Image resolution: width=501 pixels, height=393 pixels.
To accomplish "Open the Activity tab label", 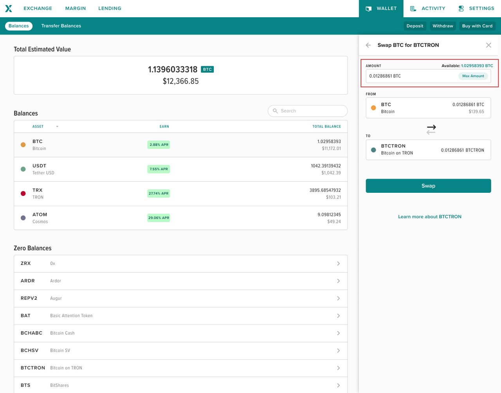I will [x=433, y=8].
